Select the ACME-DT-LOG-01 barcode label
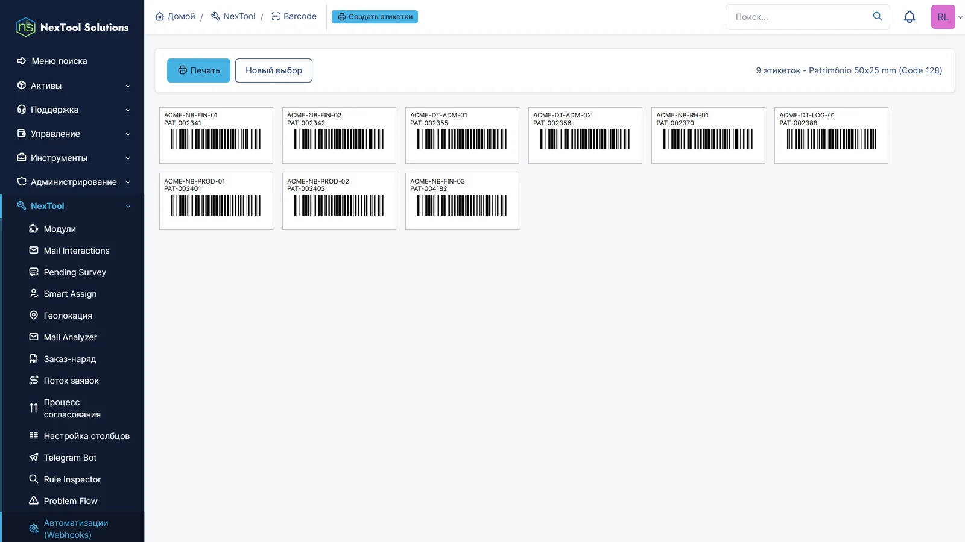The image size is (965, 542). [x=831, y=135]
